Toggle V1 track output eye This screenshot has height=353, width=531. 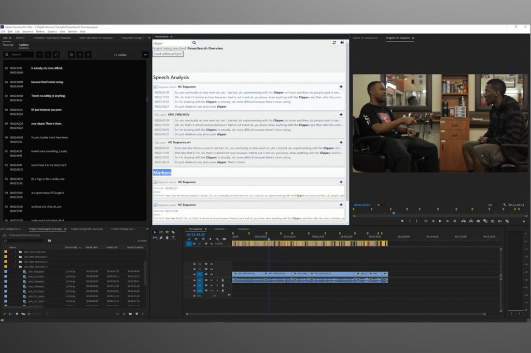[212, 274]
